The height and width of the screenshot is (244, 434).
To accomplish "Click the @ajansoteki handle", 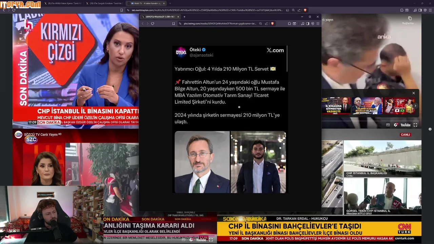I will tap(201, 55).
